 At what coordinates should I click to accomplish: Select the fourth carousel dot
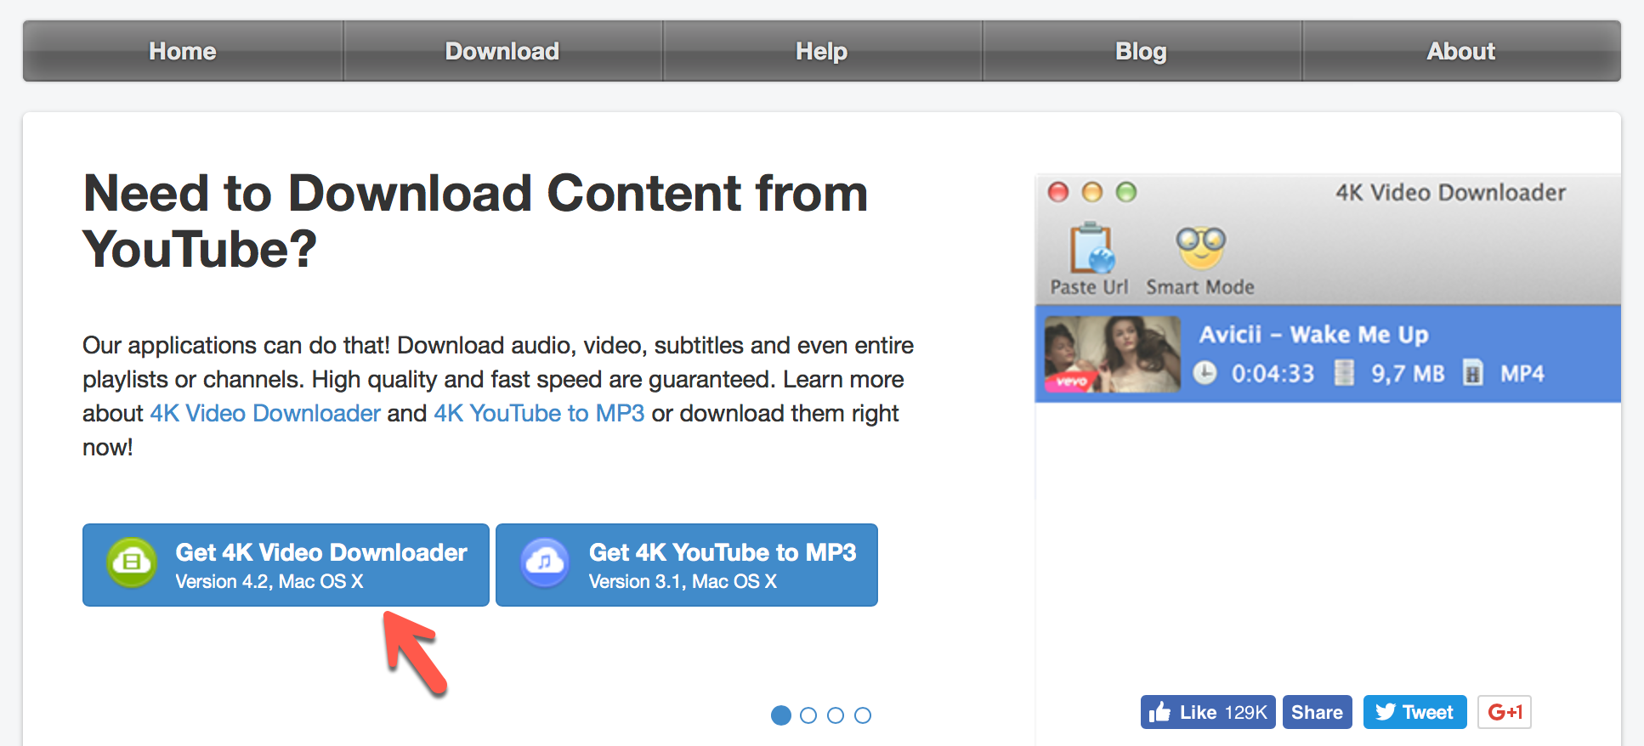click(x=863, y=715)
